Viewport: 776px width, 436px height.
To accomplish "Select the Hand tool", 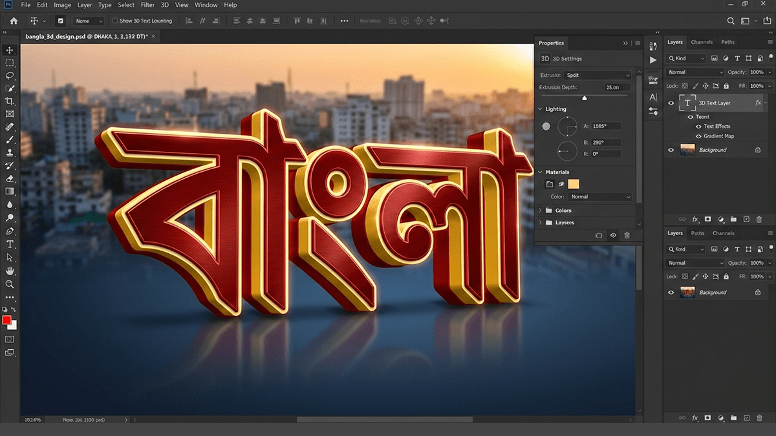I will [x=10, y=271].
